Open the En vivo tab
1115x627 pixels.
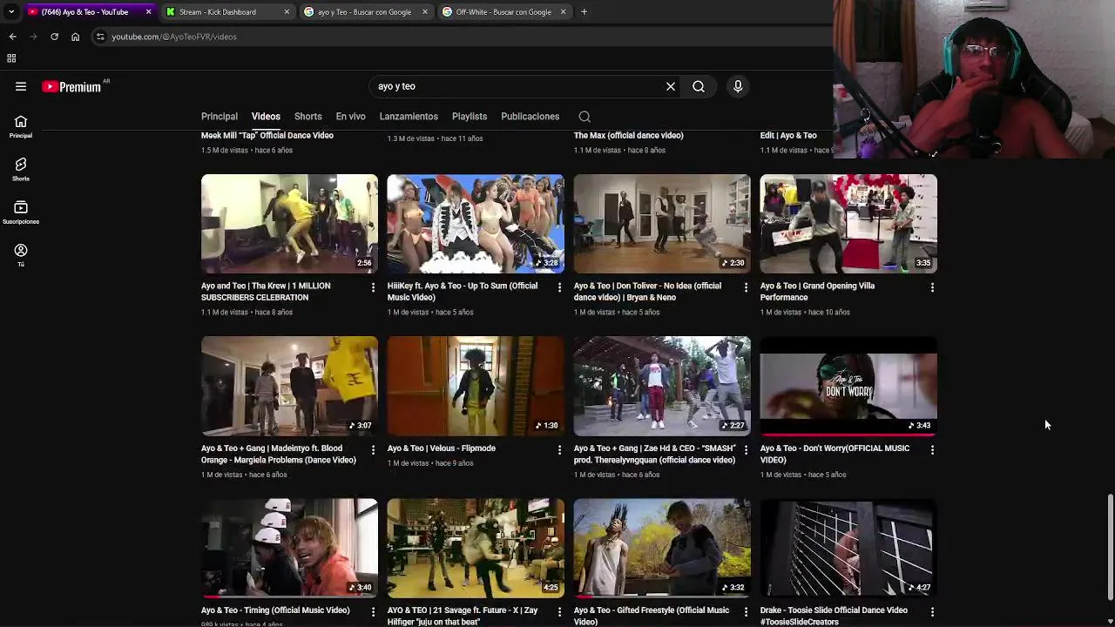tap(350, 117)
